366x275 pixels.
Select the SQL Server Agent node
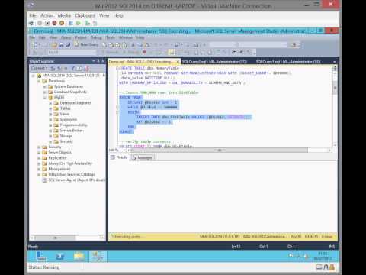click(76, 180)
